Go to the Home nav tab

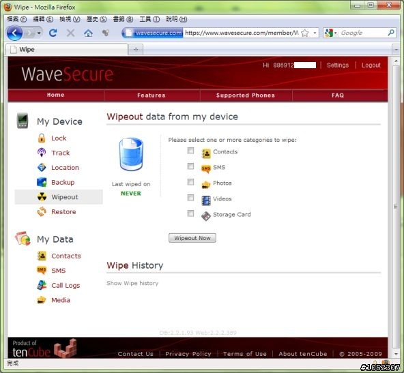pyautogui.click(x=56, y=95)
